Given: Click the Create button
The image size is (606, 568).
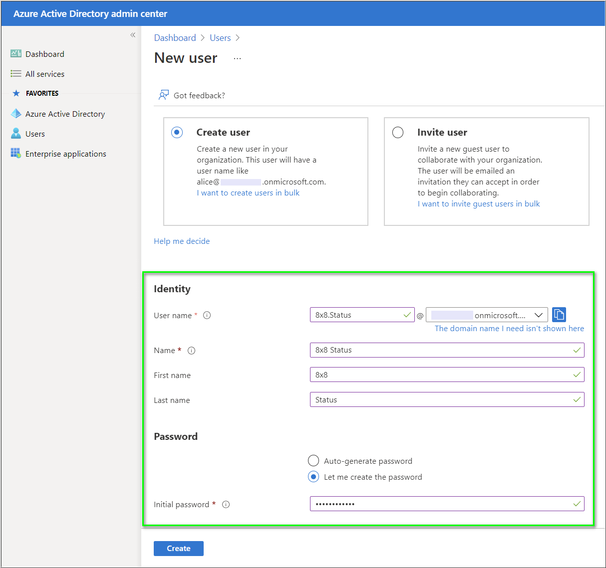Looking at the screenshot, I should point(179,549).
